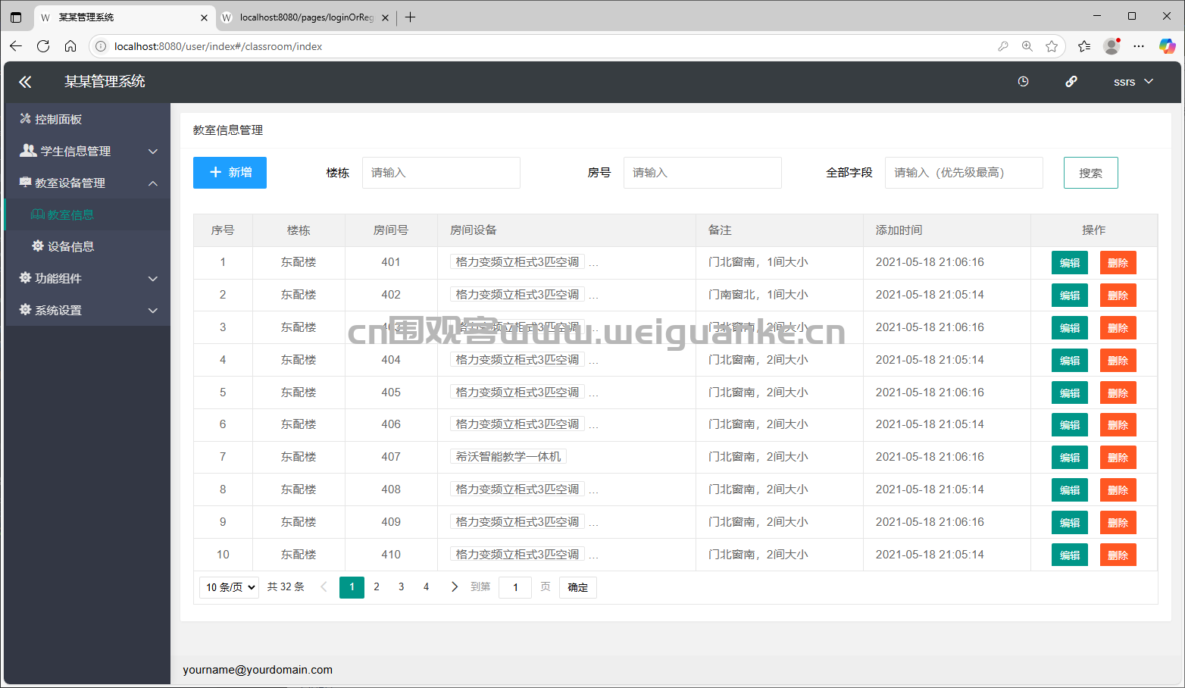Open the clock icon in header
The height and width of the screenshot is (688, 1185).
pyautogui.click(x=1023, y=82)
